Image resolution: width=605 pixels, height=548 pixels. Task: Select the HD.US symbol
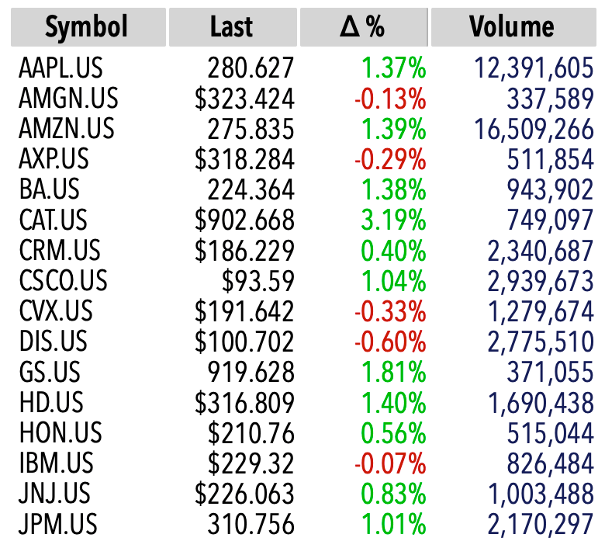tap(51, 402)
